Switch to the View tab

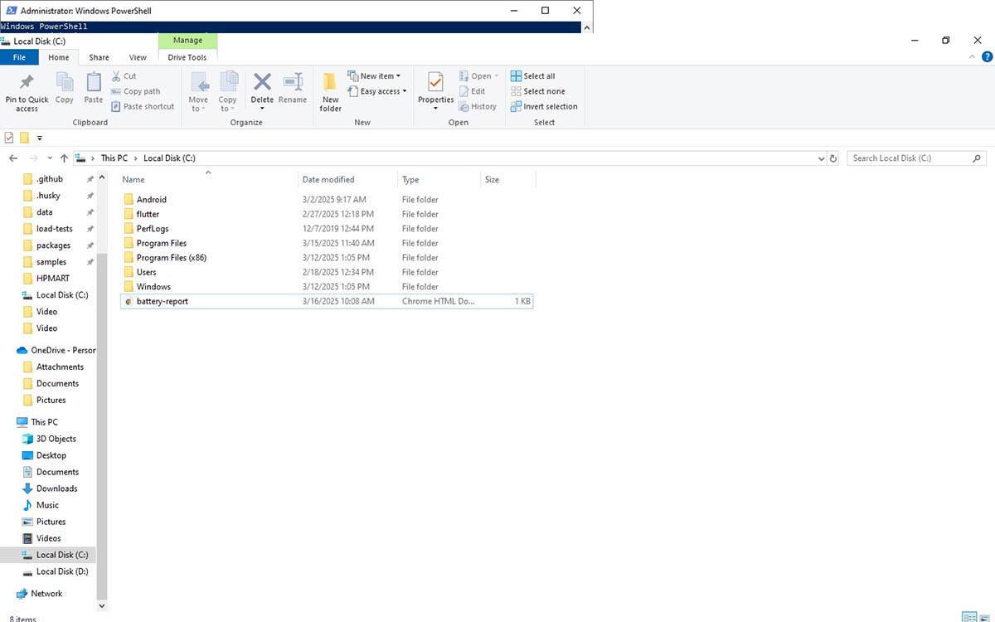tap(138, 57)
